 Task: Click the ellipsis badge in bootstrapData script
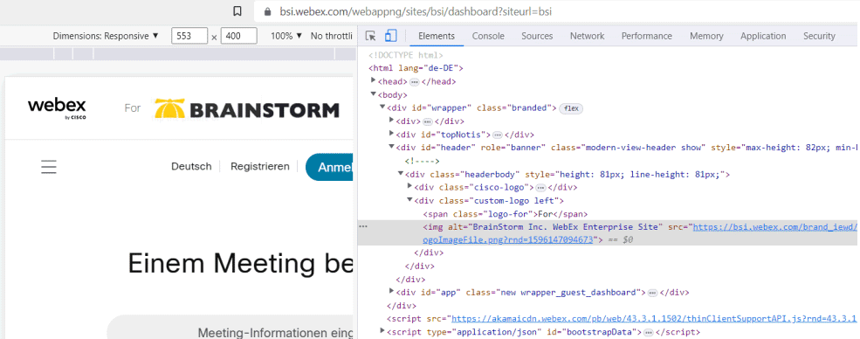pyautogui.click(x=649, y=332)
